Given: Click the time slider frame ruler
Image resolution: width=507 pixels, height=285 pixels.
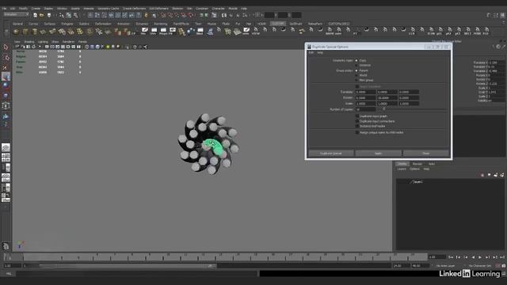Looking at the screenshot, I should click(215, 256).
